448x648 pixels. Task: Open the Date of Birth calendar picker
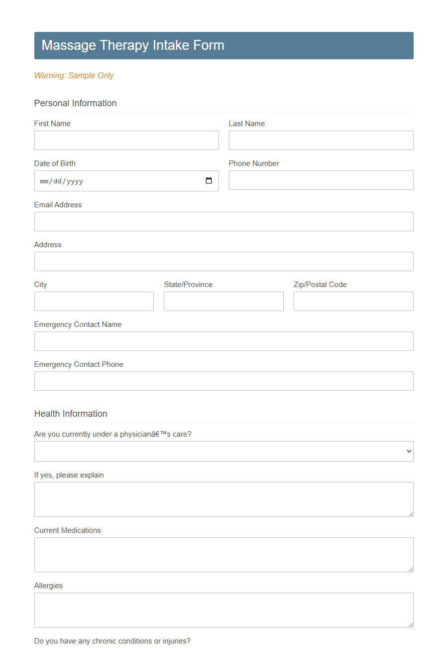pyautogui.click(x=209, y=181)
